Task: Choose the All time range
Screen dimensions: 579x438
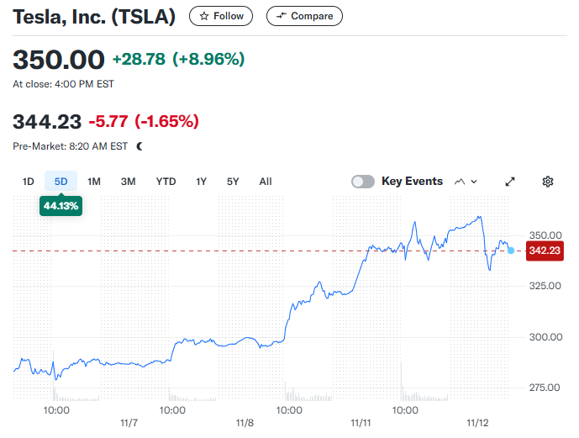Action: click(x=266, y=182)
